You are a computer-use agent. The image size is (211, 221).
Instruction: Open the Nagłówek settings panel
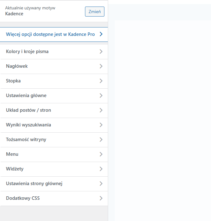17,66
